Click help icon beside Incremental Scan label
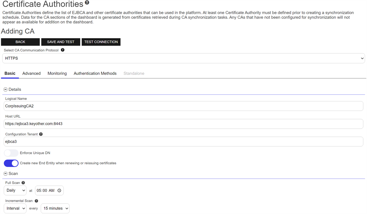This screenshot has height=214, width=367. tap(36, 201)
